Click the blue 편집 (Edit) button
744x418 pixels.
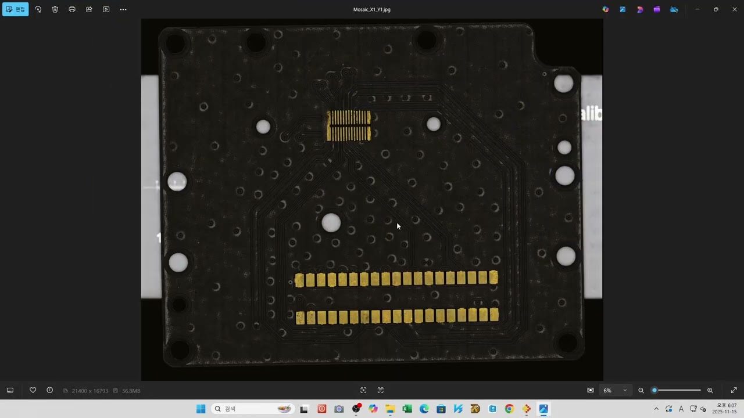(16, 9)
